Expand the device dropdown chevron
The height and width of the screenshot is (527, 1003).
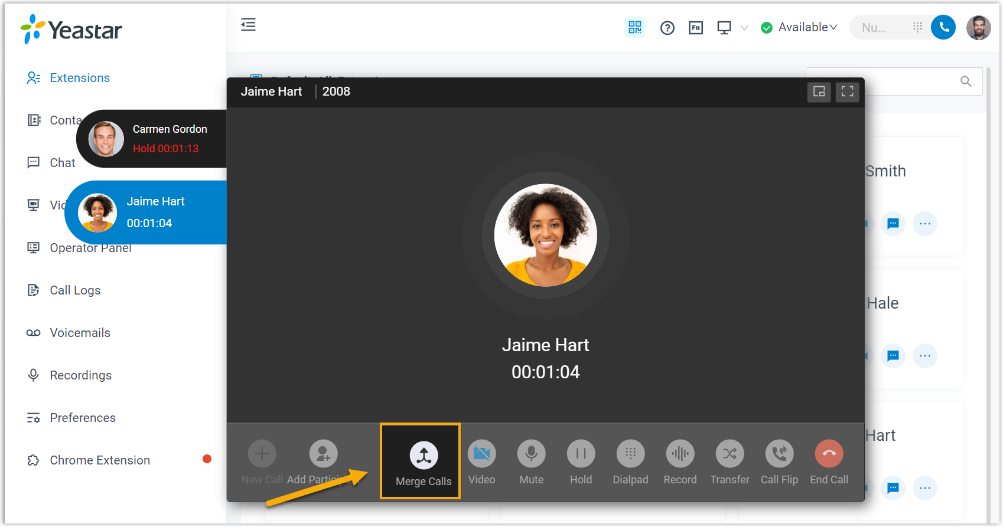coord(744,28)
